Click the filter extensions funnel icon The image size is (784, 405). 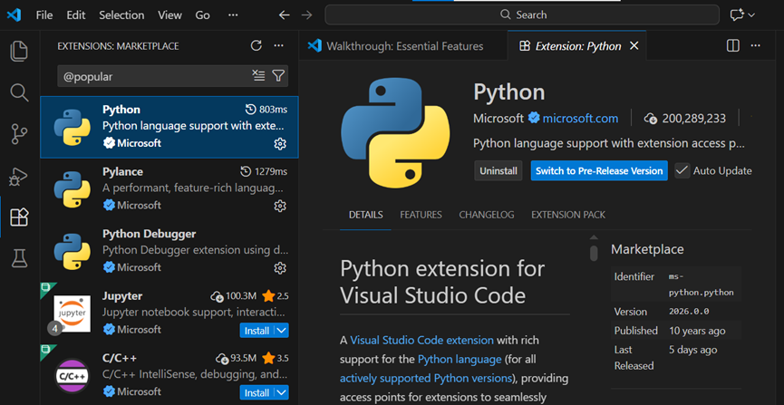coord(279,76)
